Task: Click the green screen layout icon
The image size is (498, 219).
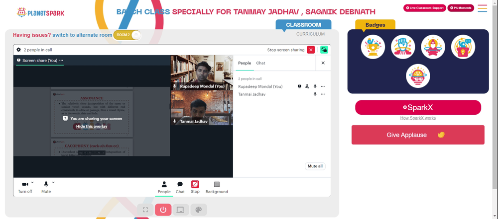Action: pyautogui.click(x=324, y=50)
